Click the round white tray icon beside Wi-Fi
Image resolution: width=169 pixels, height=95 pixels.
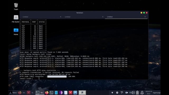tap(117, 93)
